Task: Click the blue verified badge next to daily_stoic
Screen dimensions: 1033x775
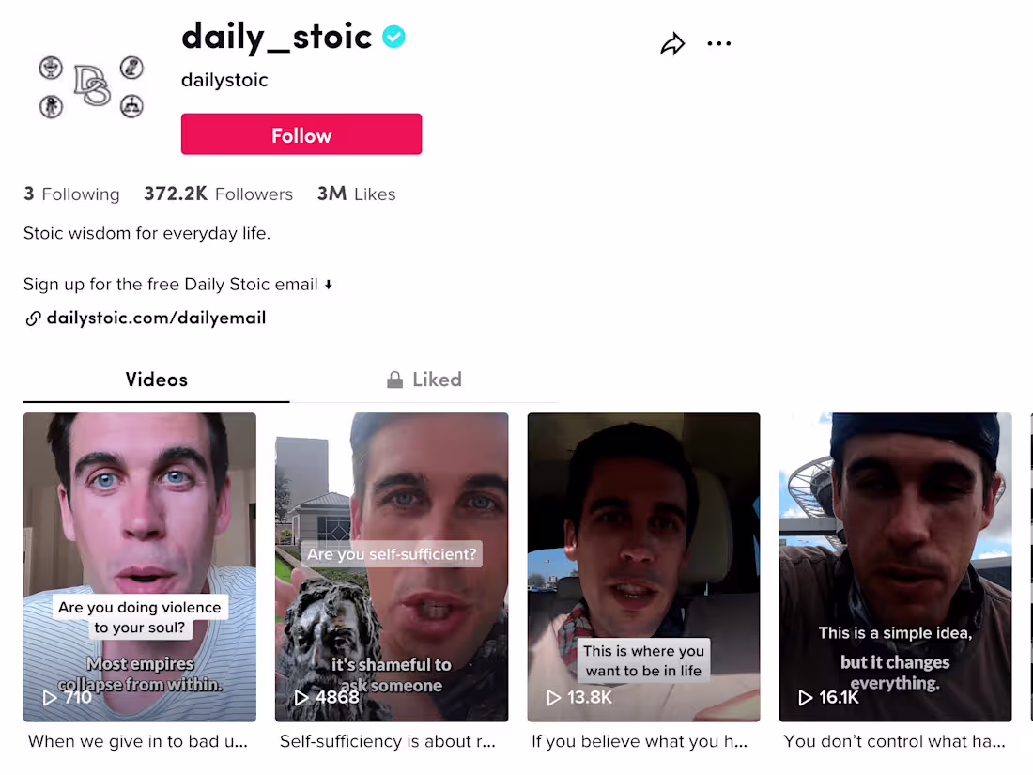Action: click(393, 36)
